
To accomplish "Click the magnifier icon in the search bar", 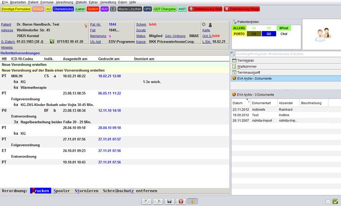I will coord(232,54).
